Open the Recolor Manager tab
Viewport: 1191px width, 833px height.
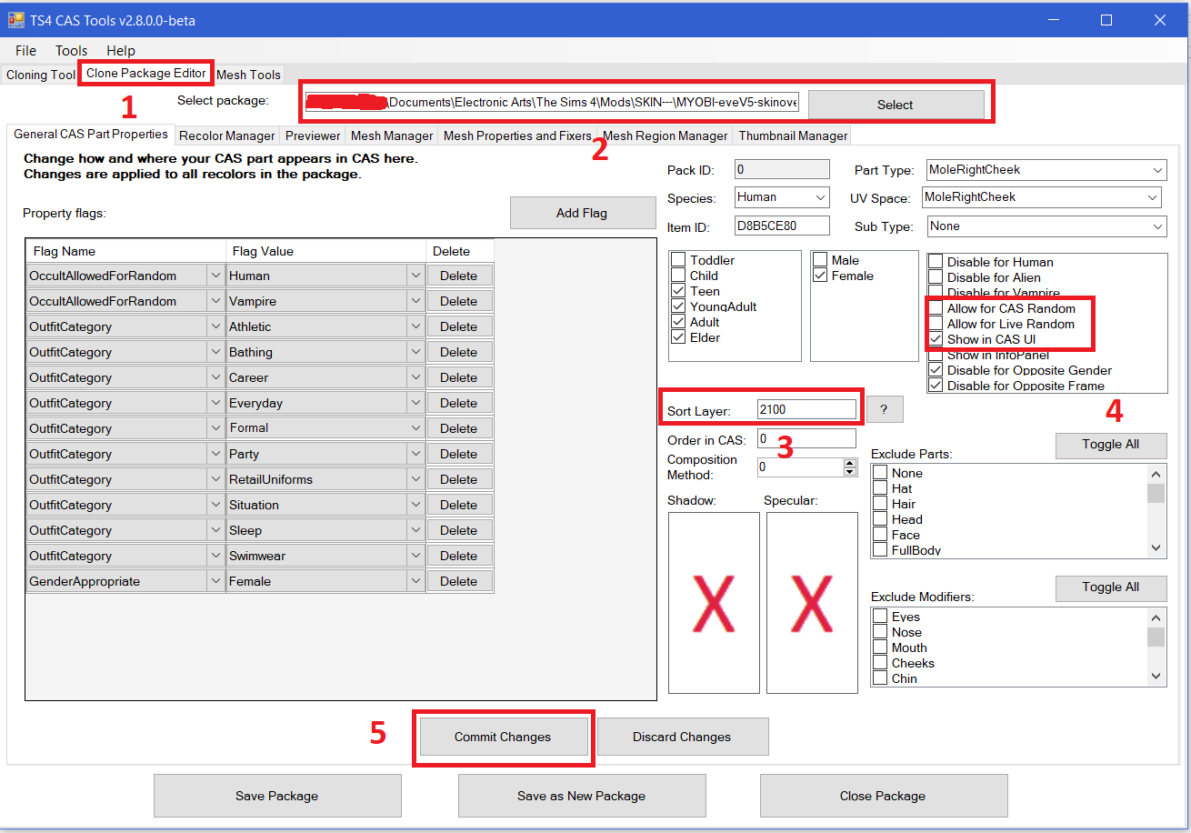(x=226, y=135)
